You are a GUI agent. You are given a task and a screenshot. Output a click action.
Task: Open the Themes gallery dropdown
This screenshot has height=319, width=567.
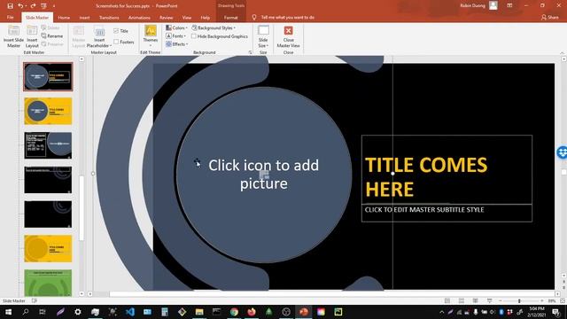tap(151, 36)
